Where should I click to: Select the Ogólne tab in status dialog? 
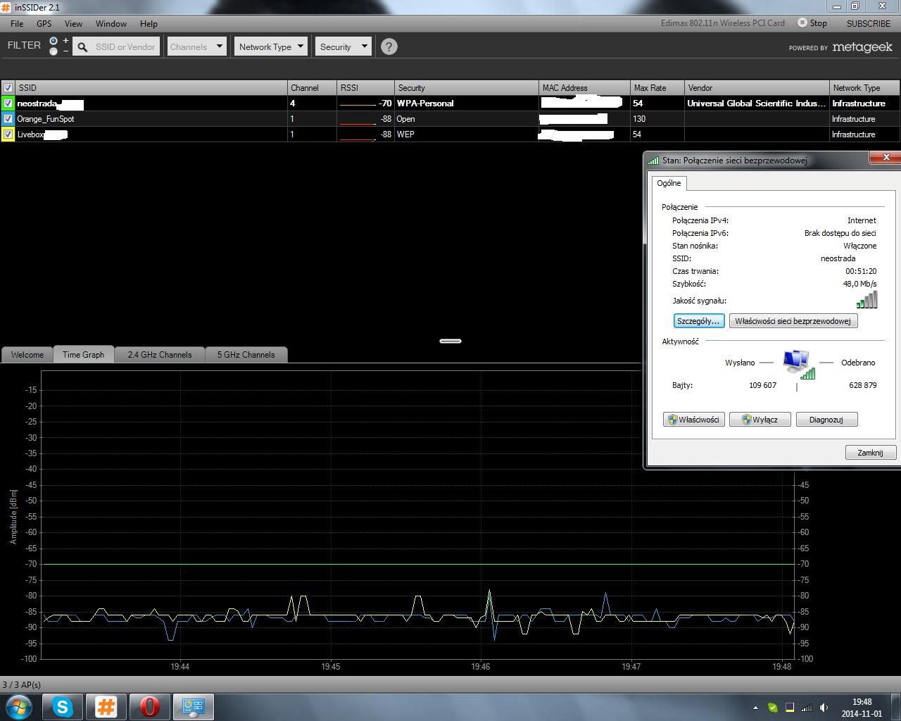(669, 183)
